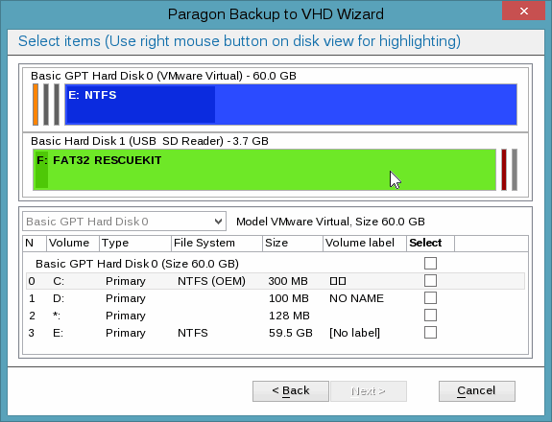Image resolution: width=552 pixels, height=422 pixels.
Task: Tick the checkbox for the 128 MB volume
Action: (x=430, y=316)
